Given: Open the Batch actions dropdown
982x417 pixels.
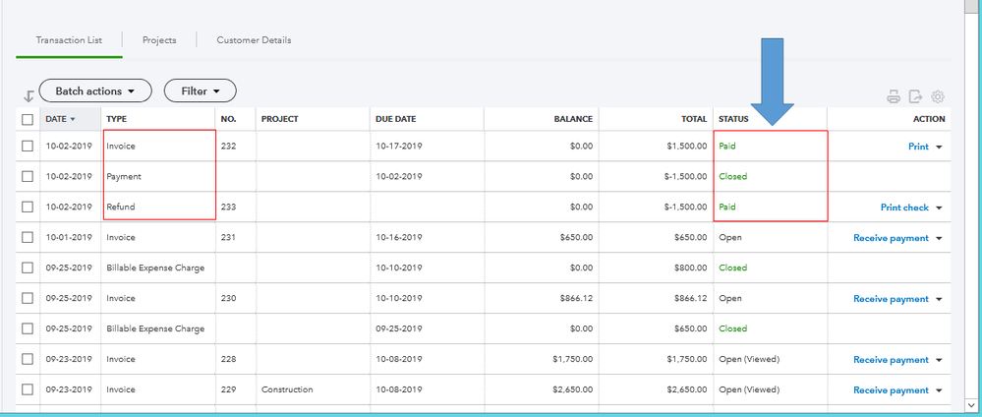Looking at the screenshot, I should tap(95, 91).
